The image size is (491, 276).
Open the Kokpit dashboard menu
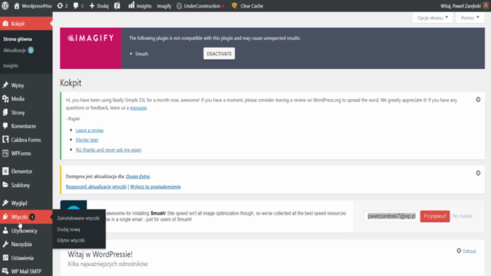tap(26, 24)
